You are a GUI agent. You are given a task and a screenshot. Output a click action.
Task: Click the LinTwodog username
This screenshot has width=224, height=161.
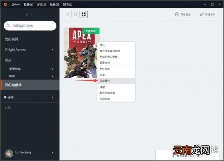tap(23, 152)
